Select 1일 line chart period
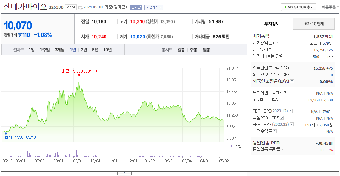 32,50
